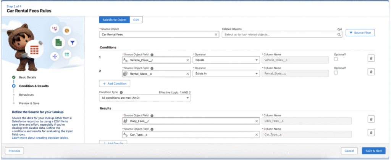
Task: Click the Source Filter button
Action: (x=360, y=33)
